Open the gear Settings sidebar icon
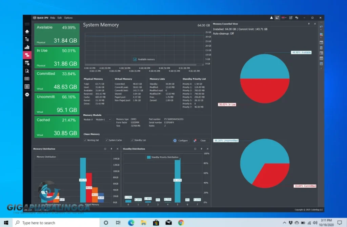The height and width of the screenshot is (227, 347). click(27, 94)
